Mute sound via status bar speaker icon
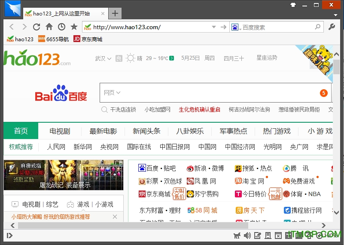 tap(247, 236)
